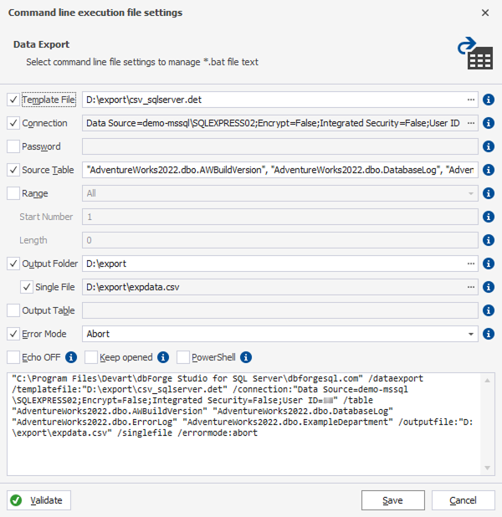The width and height of the screenshot is (502, 517).
Task: Enable the Password checkbox
Action: (13, 146)
